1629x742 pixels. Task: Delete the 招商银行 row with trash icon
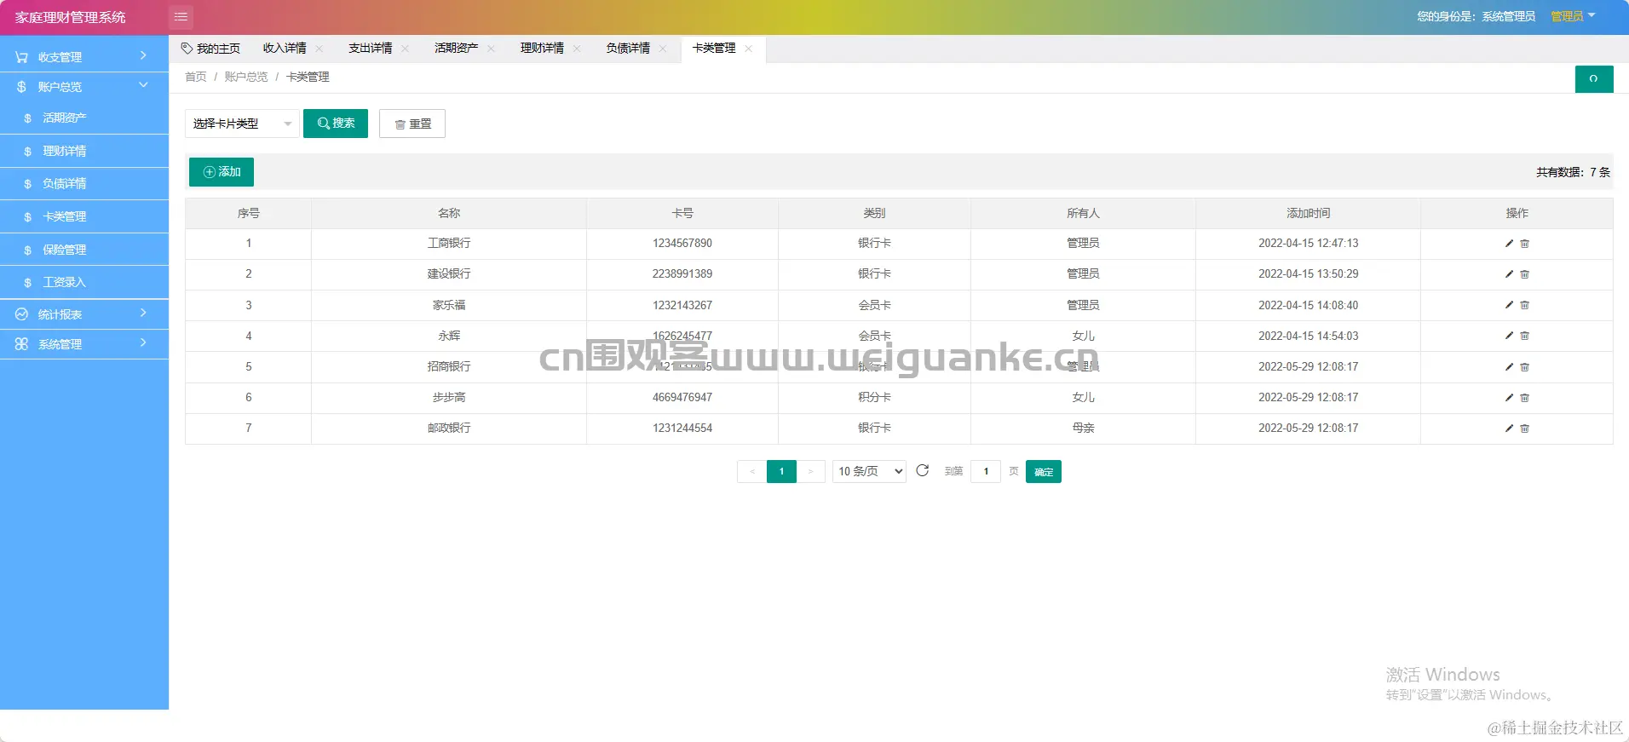pyautogui.click(x=1525, y=367)
